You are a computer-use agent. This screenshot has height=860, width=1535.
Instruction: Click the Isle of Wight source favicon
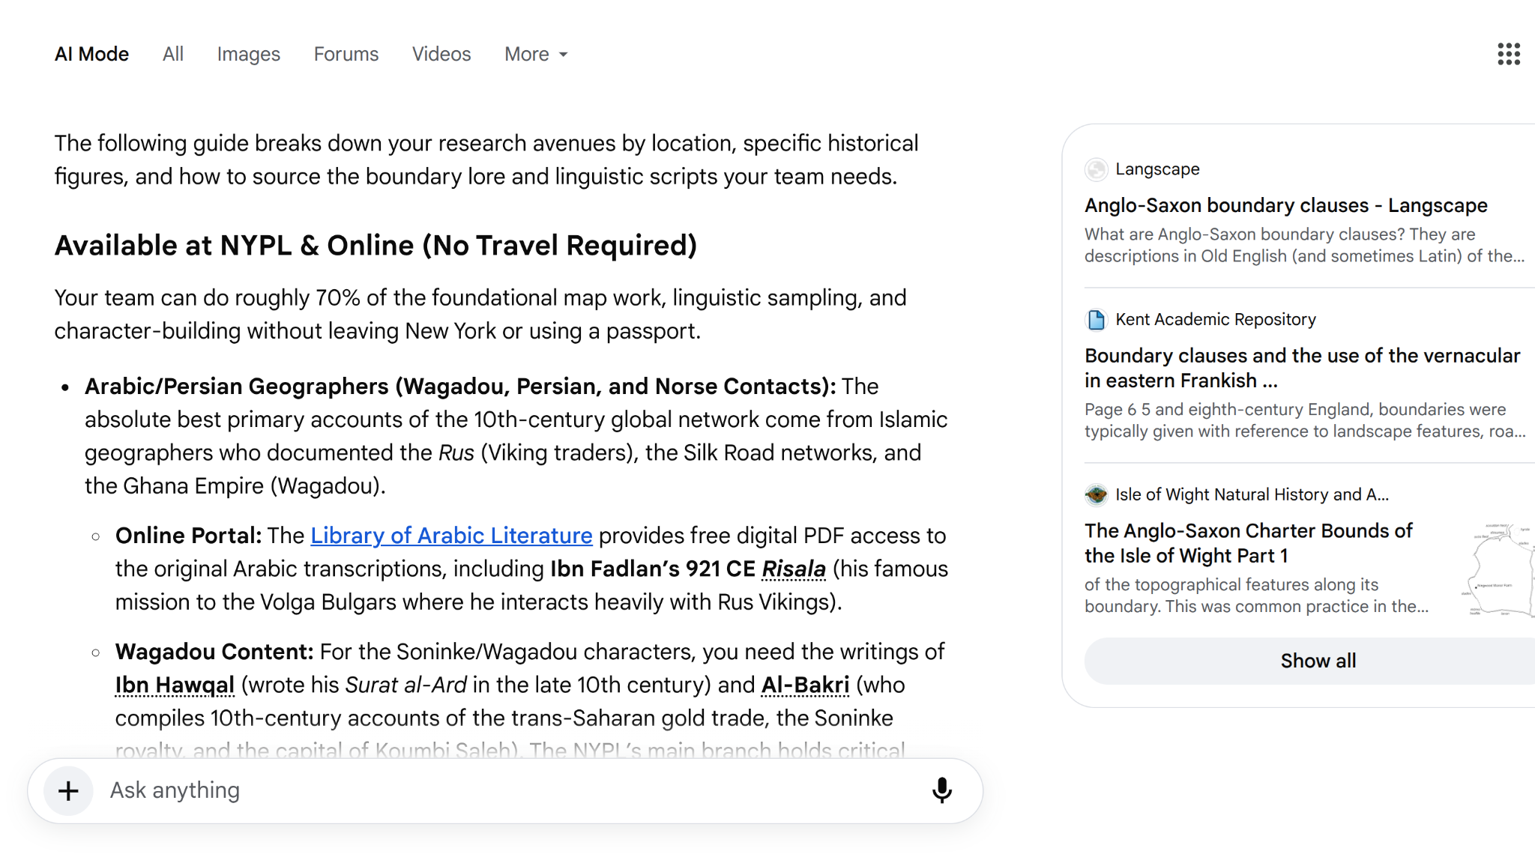(x=1096, y=494)
